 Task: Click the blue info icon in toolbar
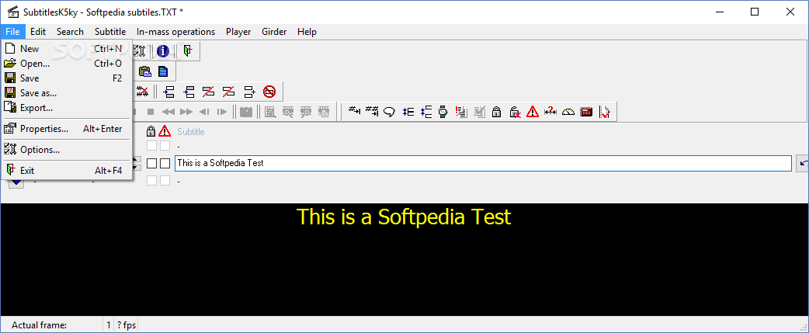coord(163,51)
